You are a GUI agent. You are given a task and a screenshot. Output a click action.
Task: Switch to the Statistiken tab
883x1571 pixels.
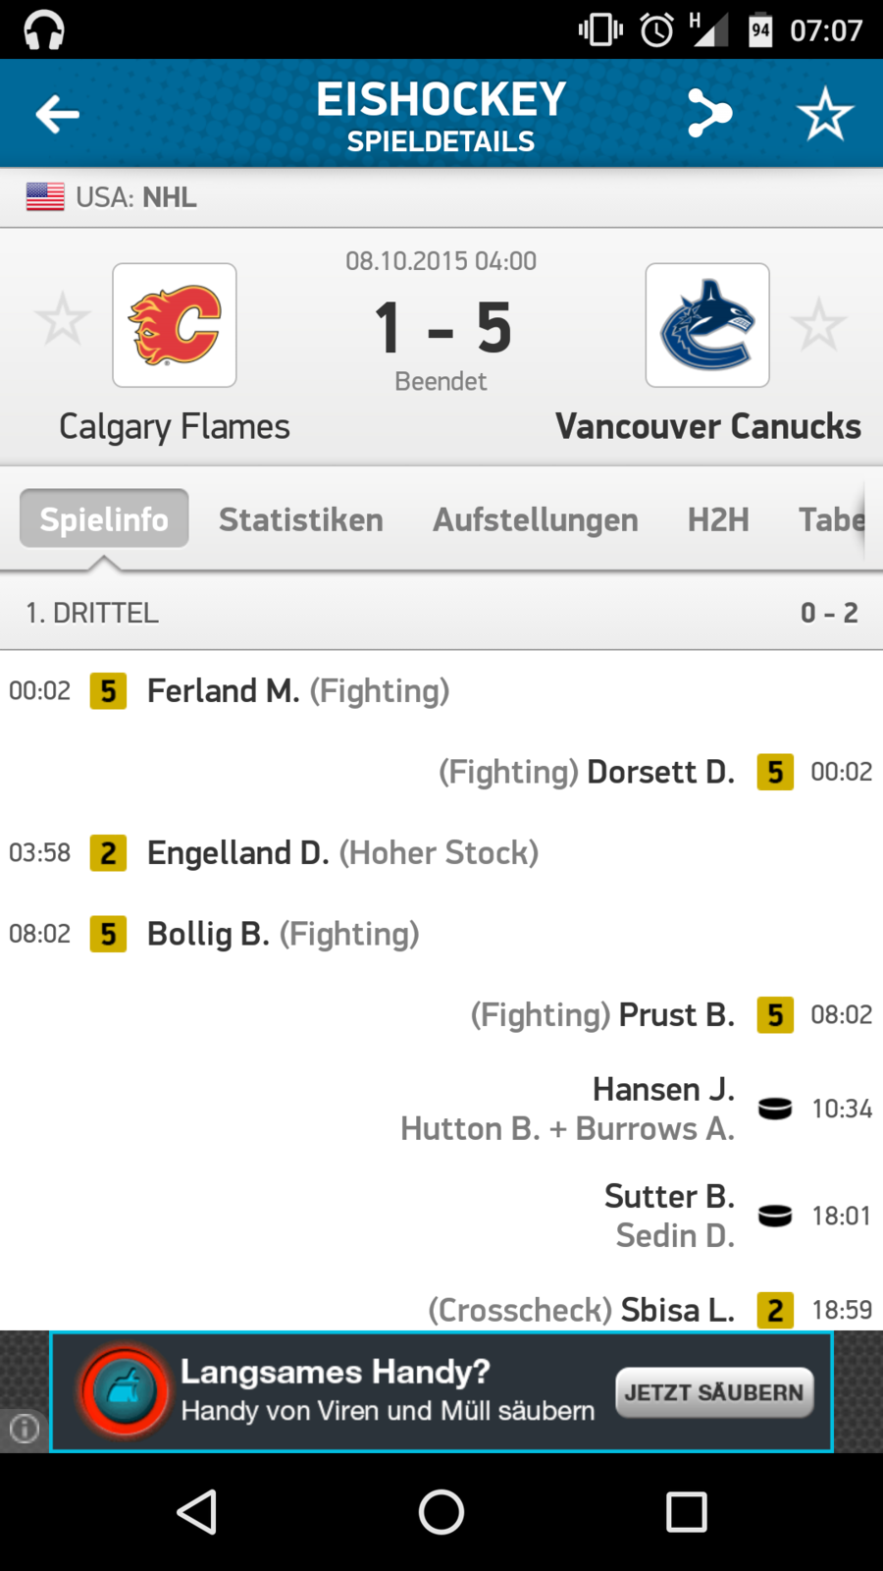tap(300, 519)
